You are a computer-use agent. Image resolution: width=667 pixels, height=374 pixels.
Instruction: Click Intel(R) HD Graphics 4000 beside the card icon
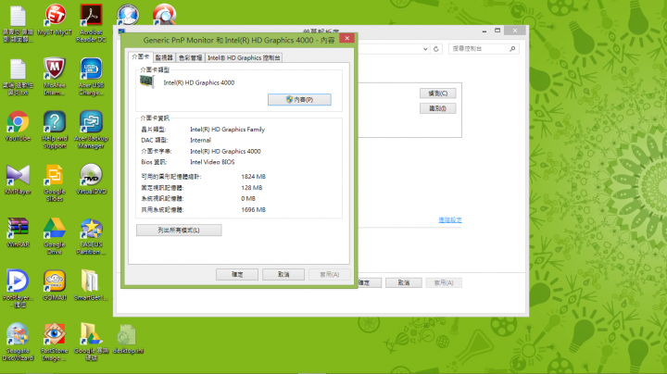[199, 82]
